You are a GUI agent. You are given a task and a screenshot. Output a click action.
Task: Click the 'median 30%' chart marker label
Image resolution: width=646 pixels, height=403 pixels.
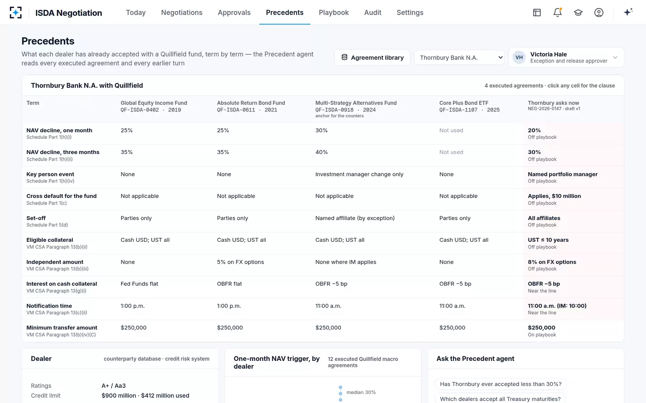(x=361, y=392)
